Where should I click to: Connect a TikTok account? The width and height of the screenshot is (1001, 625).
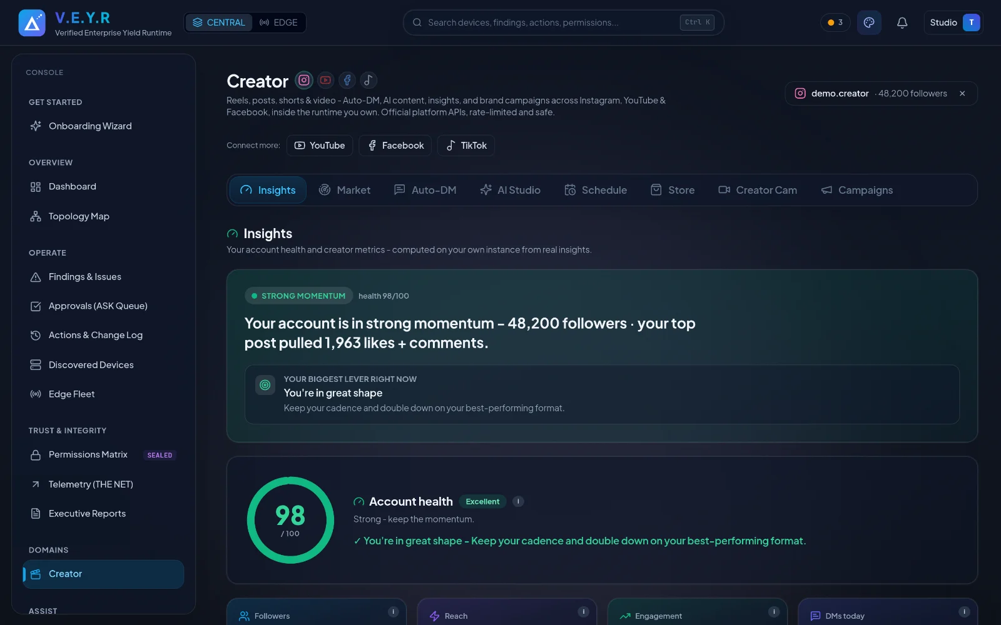(466, 146)
